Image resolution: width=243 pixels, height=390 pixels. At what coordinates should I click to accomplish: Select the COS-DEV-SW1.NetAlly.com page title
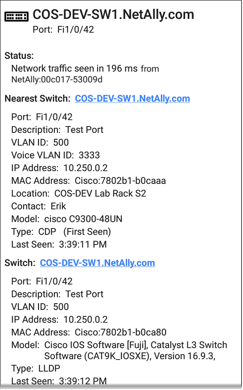coord(113,14)
